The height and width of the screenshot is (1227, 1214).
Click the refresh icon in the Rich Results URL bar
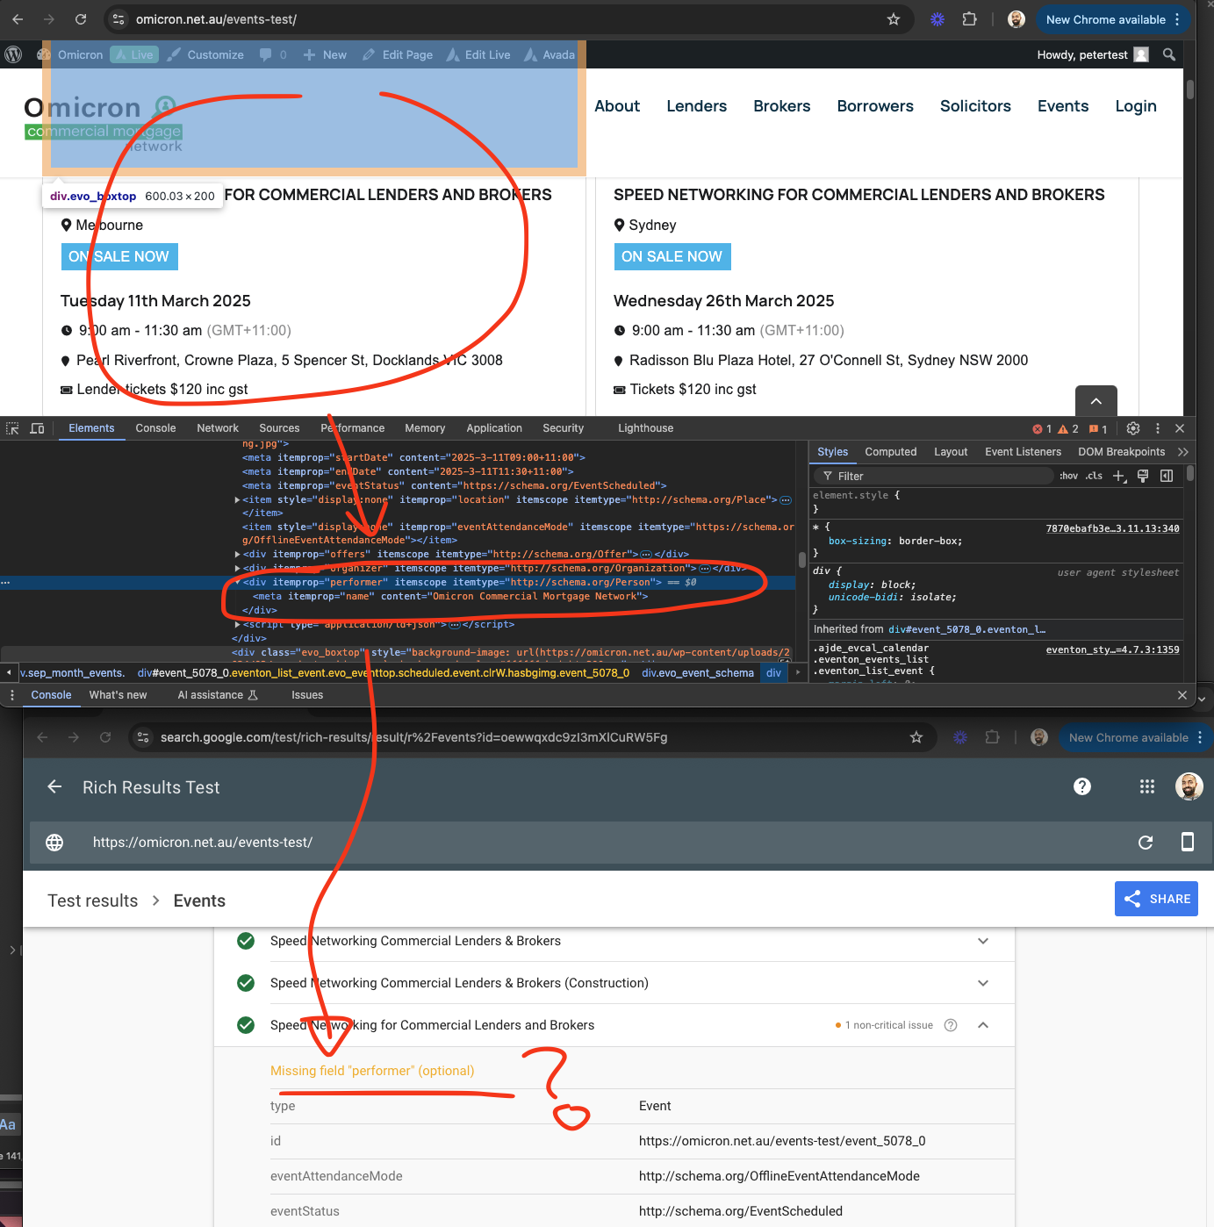tap(1146, 843)
